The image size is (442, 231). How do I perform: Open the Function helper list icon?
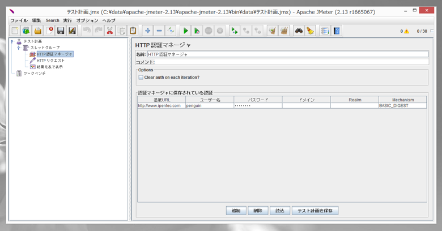pos(325,31)
